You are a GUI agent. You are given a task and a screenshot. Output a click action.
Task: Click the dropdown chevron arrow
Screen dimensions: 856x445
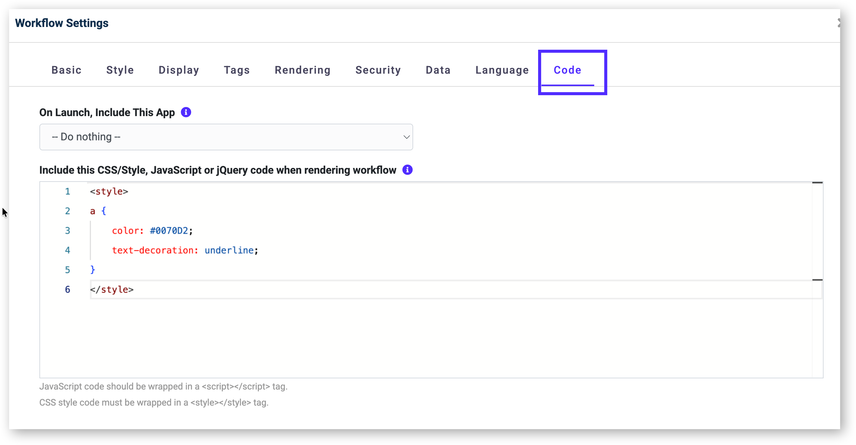(x=406, y=137)
